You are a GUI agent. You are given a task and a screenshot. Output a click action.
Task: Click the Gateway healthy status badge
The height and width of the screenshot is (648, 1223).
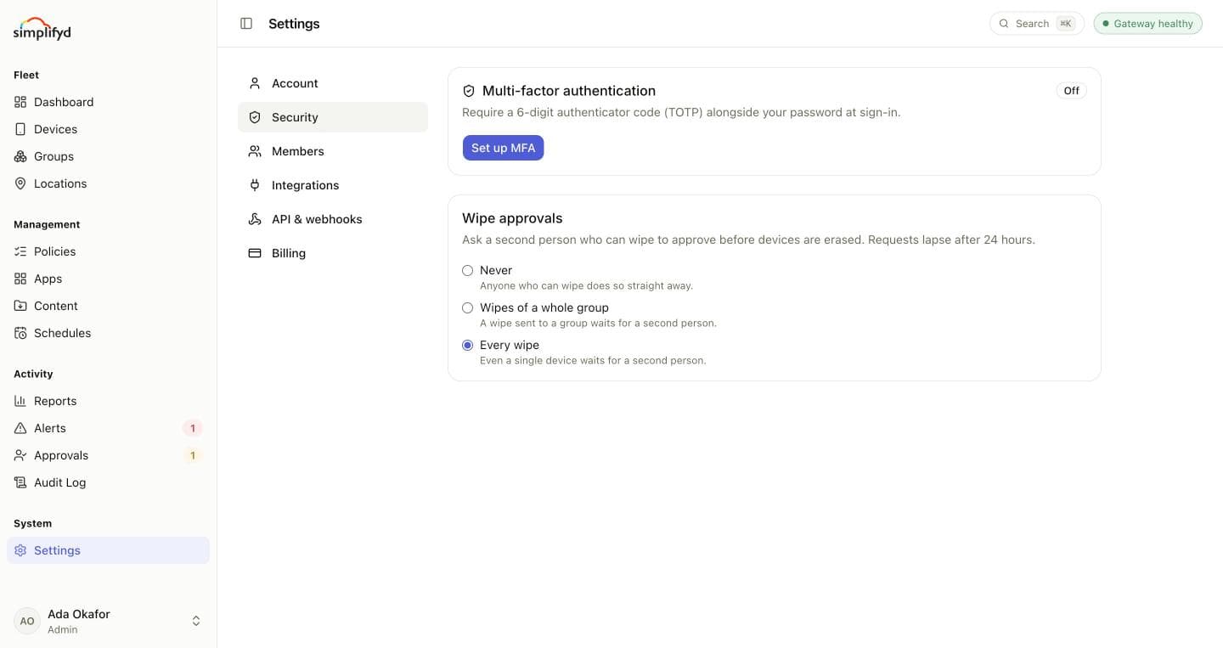(x=1148, y=24)
